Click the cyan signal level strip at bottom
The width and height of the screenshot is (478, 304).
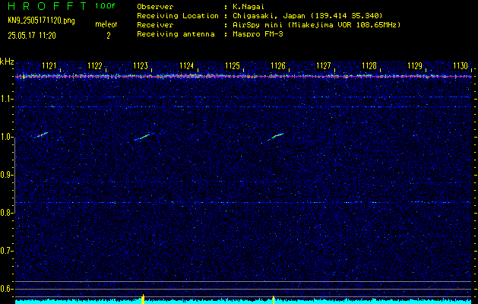(244, 302)
